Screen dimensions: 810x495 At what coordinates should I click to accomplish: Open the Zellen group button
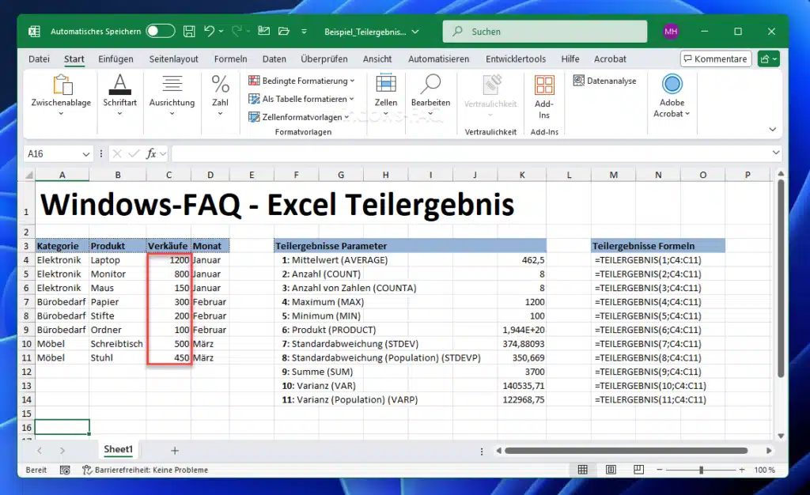[386, 93]
